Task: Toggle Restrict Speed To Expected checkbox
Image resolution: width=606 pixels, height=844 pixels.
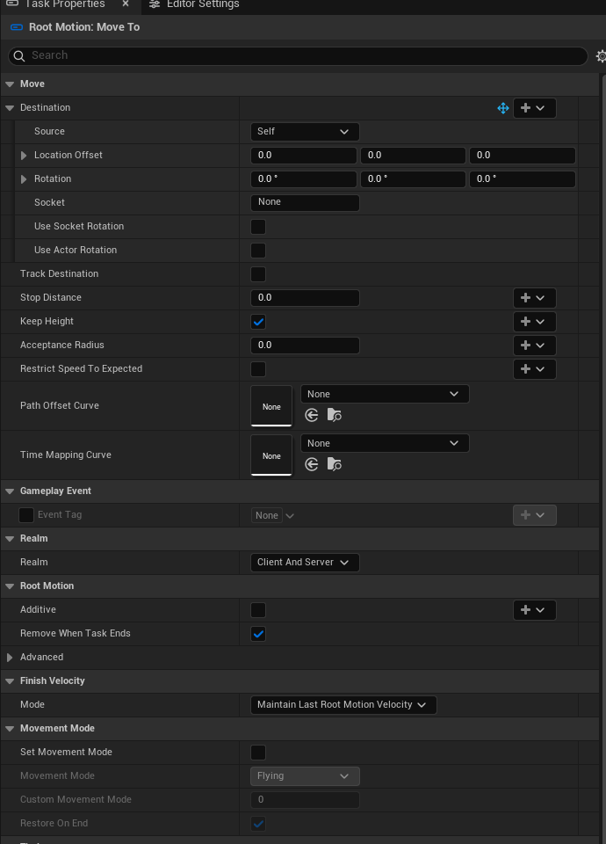Action: tap(258, 368)
